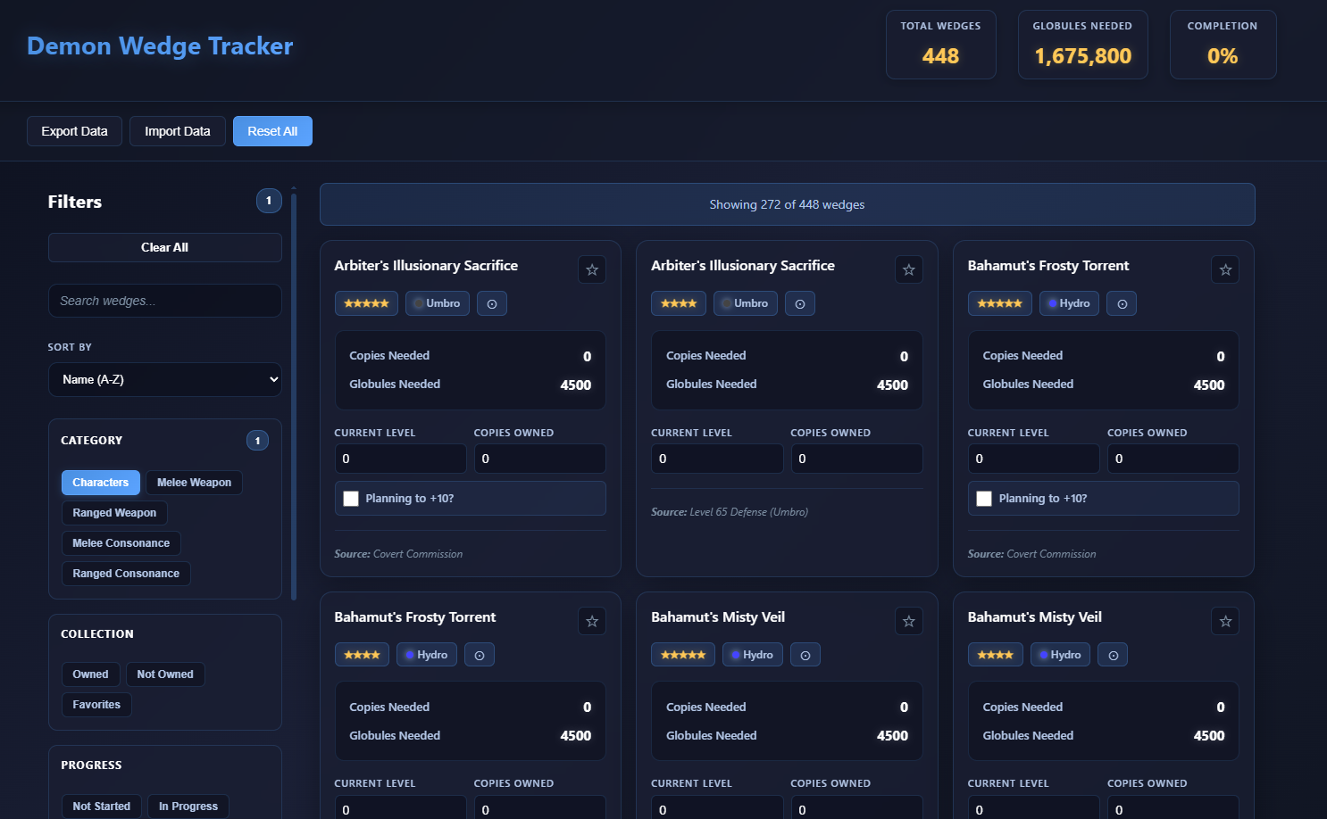Show only Favorites in collection
Screen dimensions: 1327x819
[96, 705]
